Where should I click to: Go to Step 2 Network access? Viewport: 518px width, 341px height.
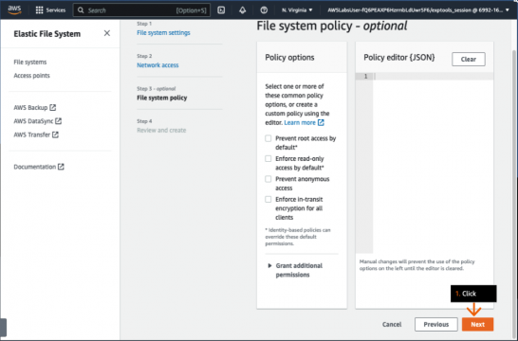tap(157, 65)
